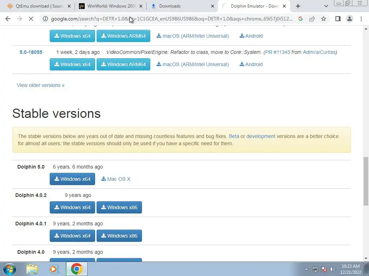Image resolution: width=369 pixels, height=276 pixels.
Task: Click the page vertical scrollbar thumb
Action: click(x=366, y=181)
